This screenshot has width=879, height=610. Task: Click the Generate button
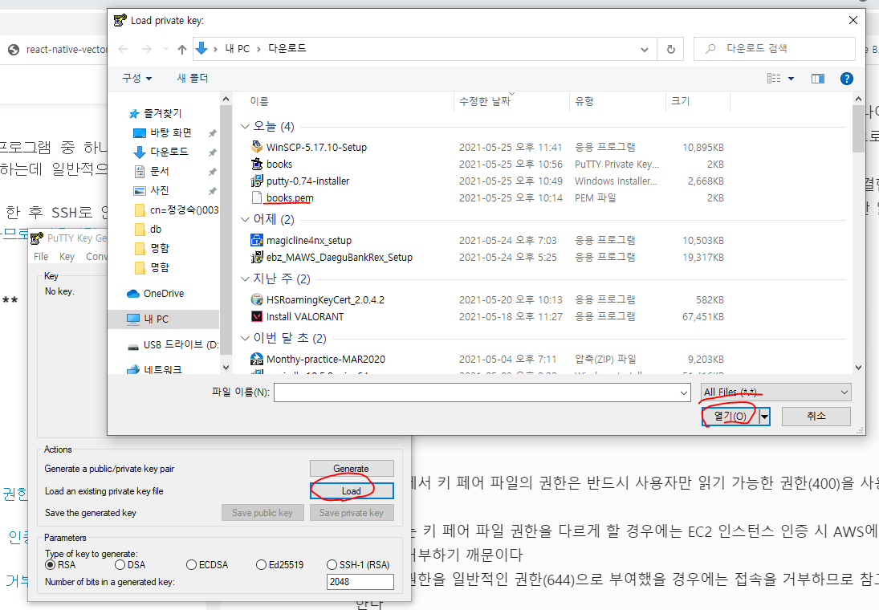click(352, 468)
